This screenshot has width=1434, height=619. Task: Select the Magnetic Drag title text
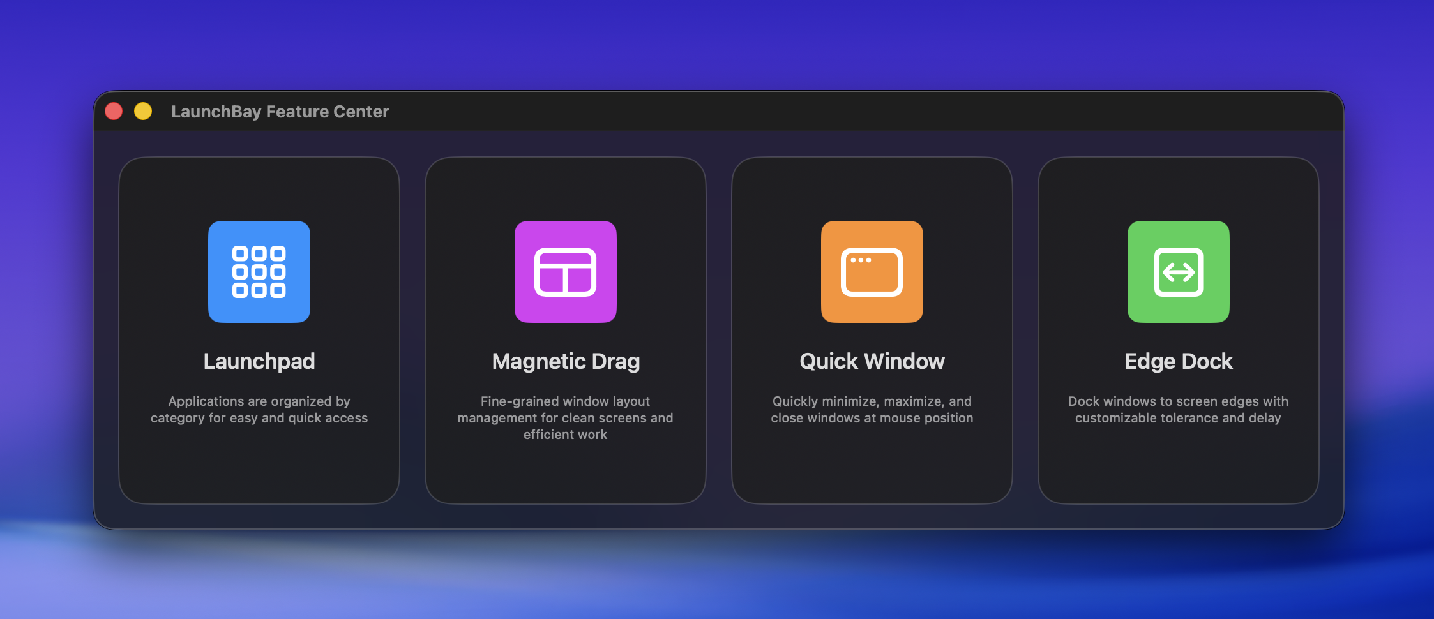[566, 361]
